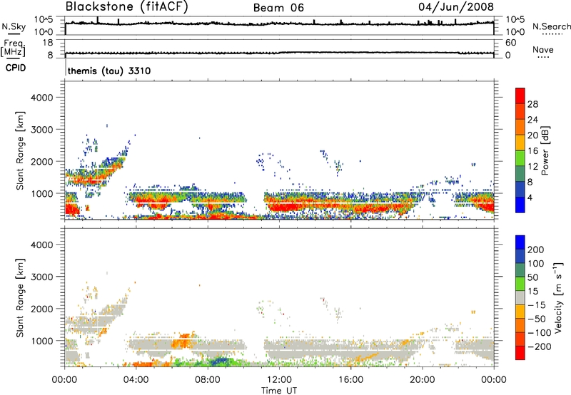Click the CPID row label
Screen dimensions: 571x395
pyautogui.click(x=16, y=68)
